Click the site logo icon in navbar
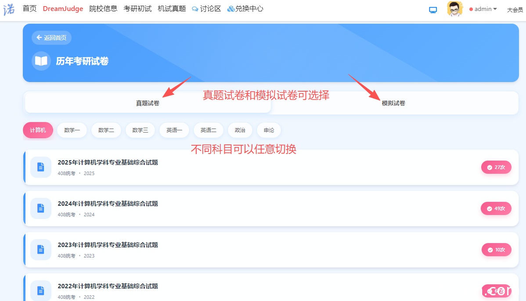This screenshot has width=526, height=301. 9,9
